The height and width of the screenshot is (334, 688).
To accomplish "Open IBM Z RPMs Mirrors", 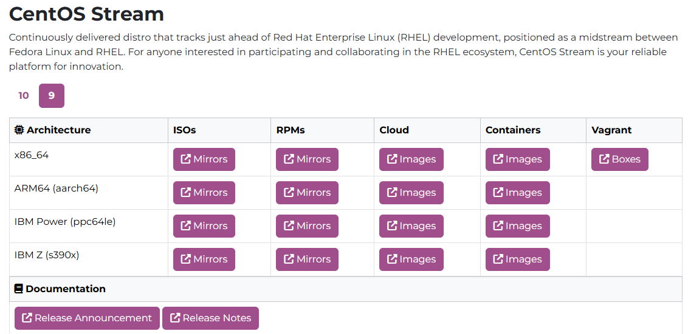I will [307, 259].
